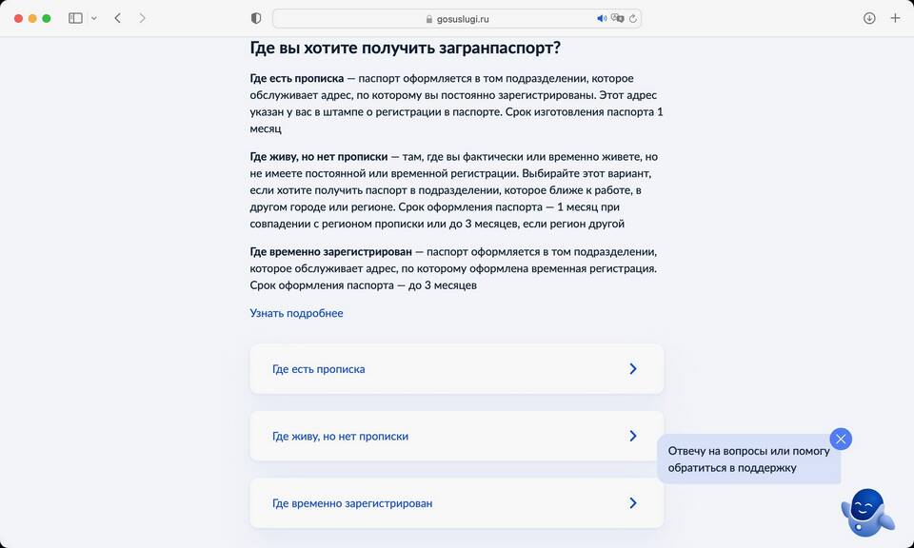914x548 pixels.
Task: Toggle the Safari sidebar
Action: (75, 18)
